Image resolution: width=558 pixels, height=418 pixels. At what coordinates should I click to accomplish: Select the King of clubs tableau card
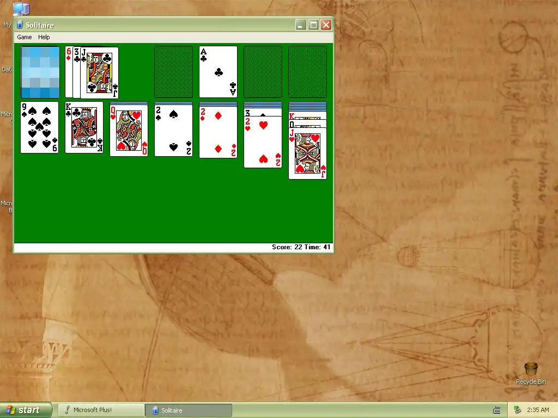click(x=84, y=127)
